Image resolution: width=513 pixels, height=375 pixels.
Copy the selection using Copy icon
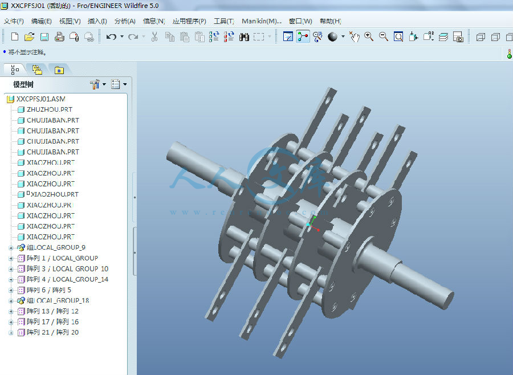(x=169, y=36)
